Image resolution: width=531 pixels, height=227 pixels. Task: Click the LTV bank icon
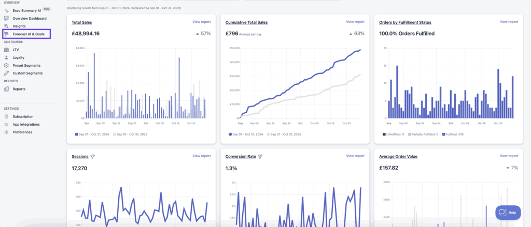(x=6, y=50)
